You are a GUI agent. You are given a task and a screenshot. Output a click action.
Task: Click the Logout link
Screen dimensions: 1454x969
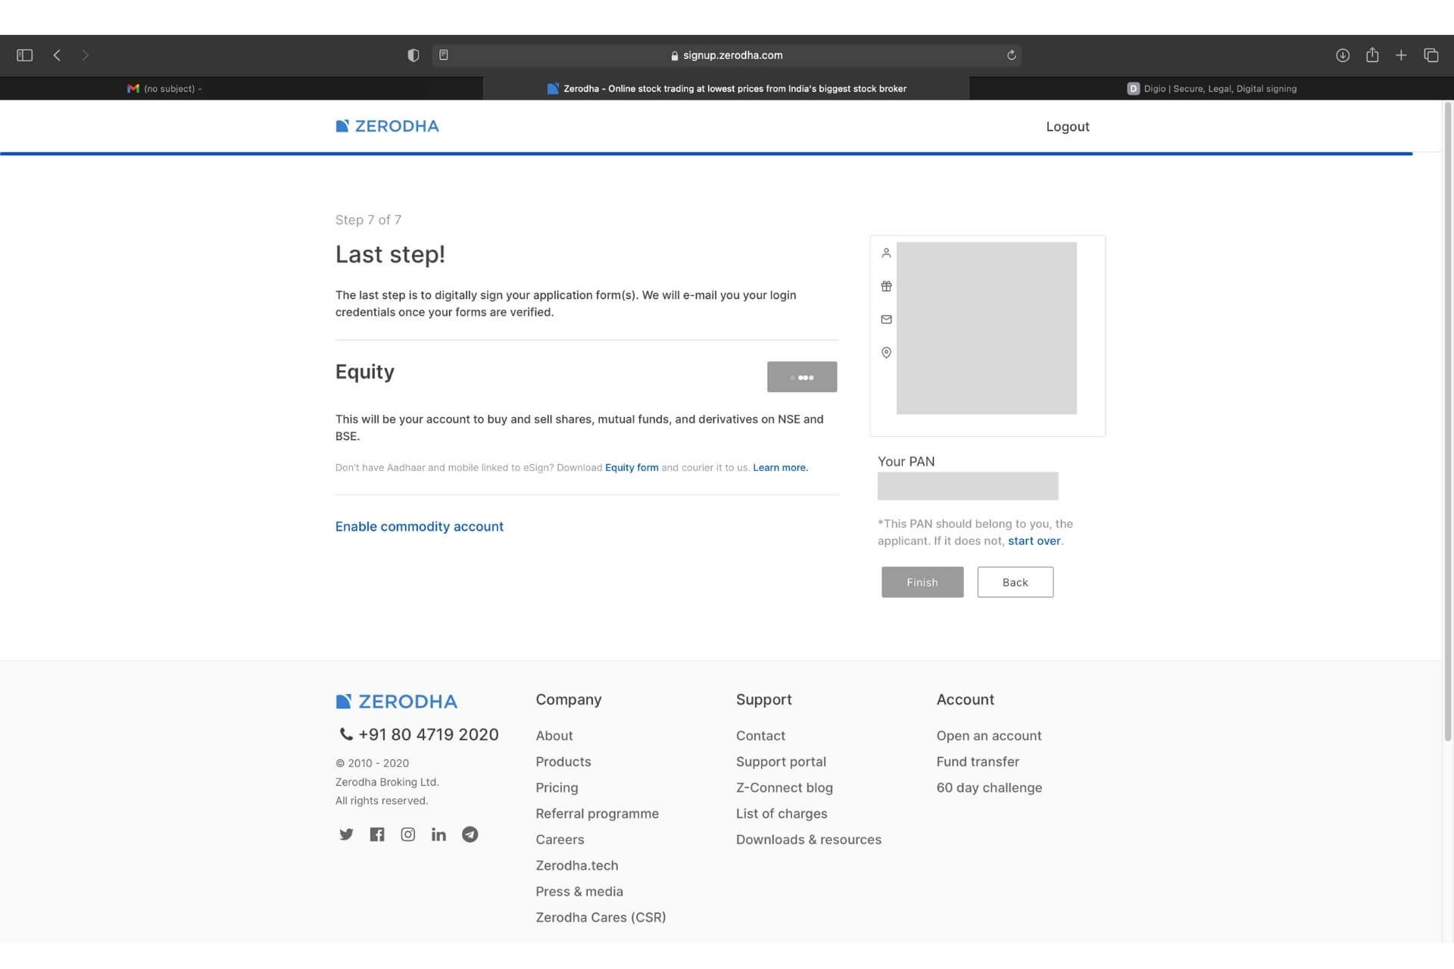(1067, 126)
